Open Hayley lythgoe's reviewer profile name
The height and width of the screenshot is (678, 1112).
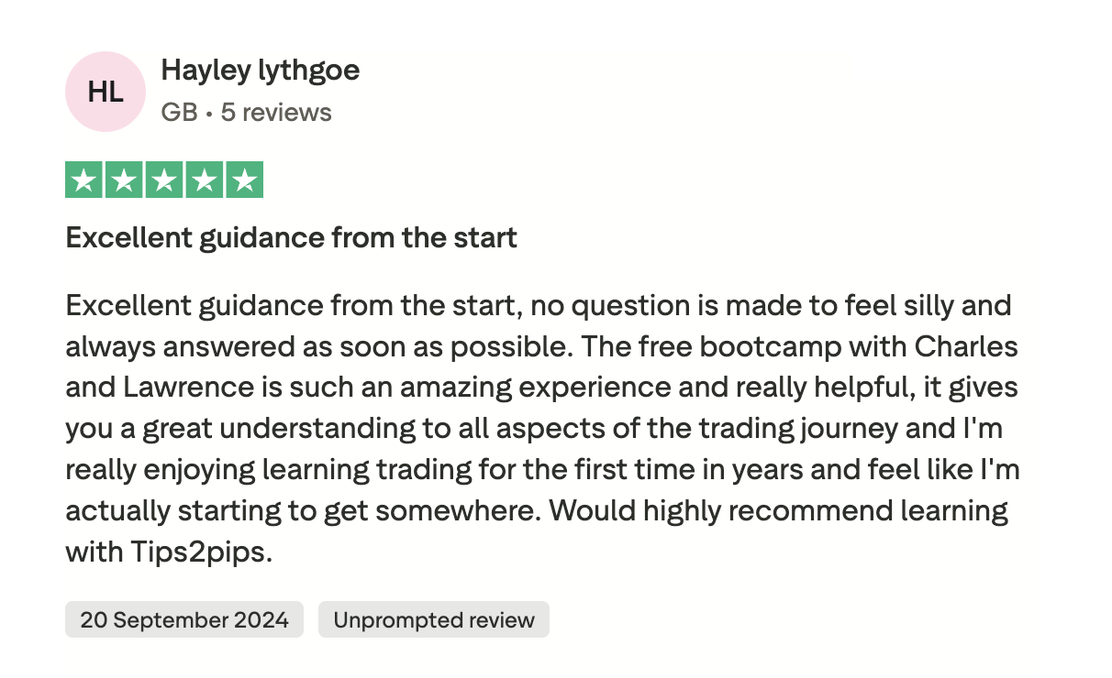(x=260, y=71)
